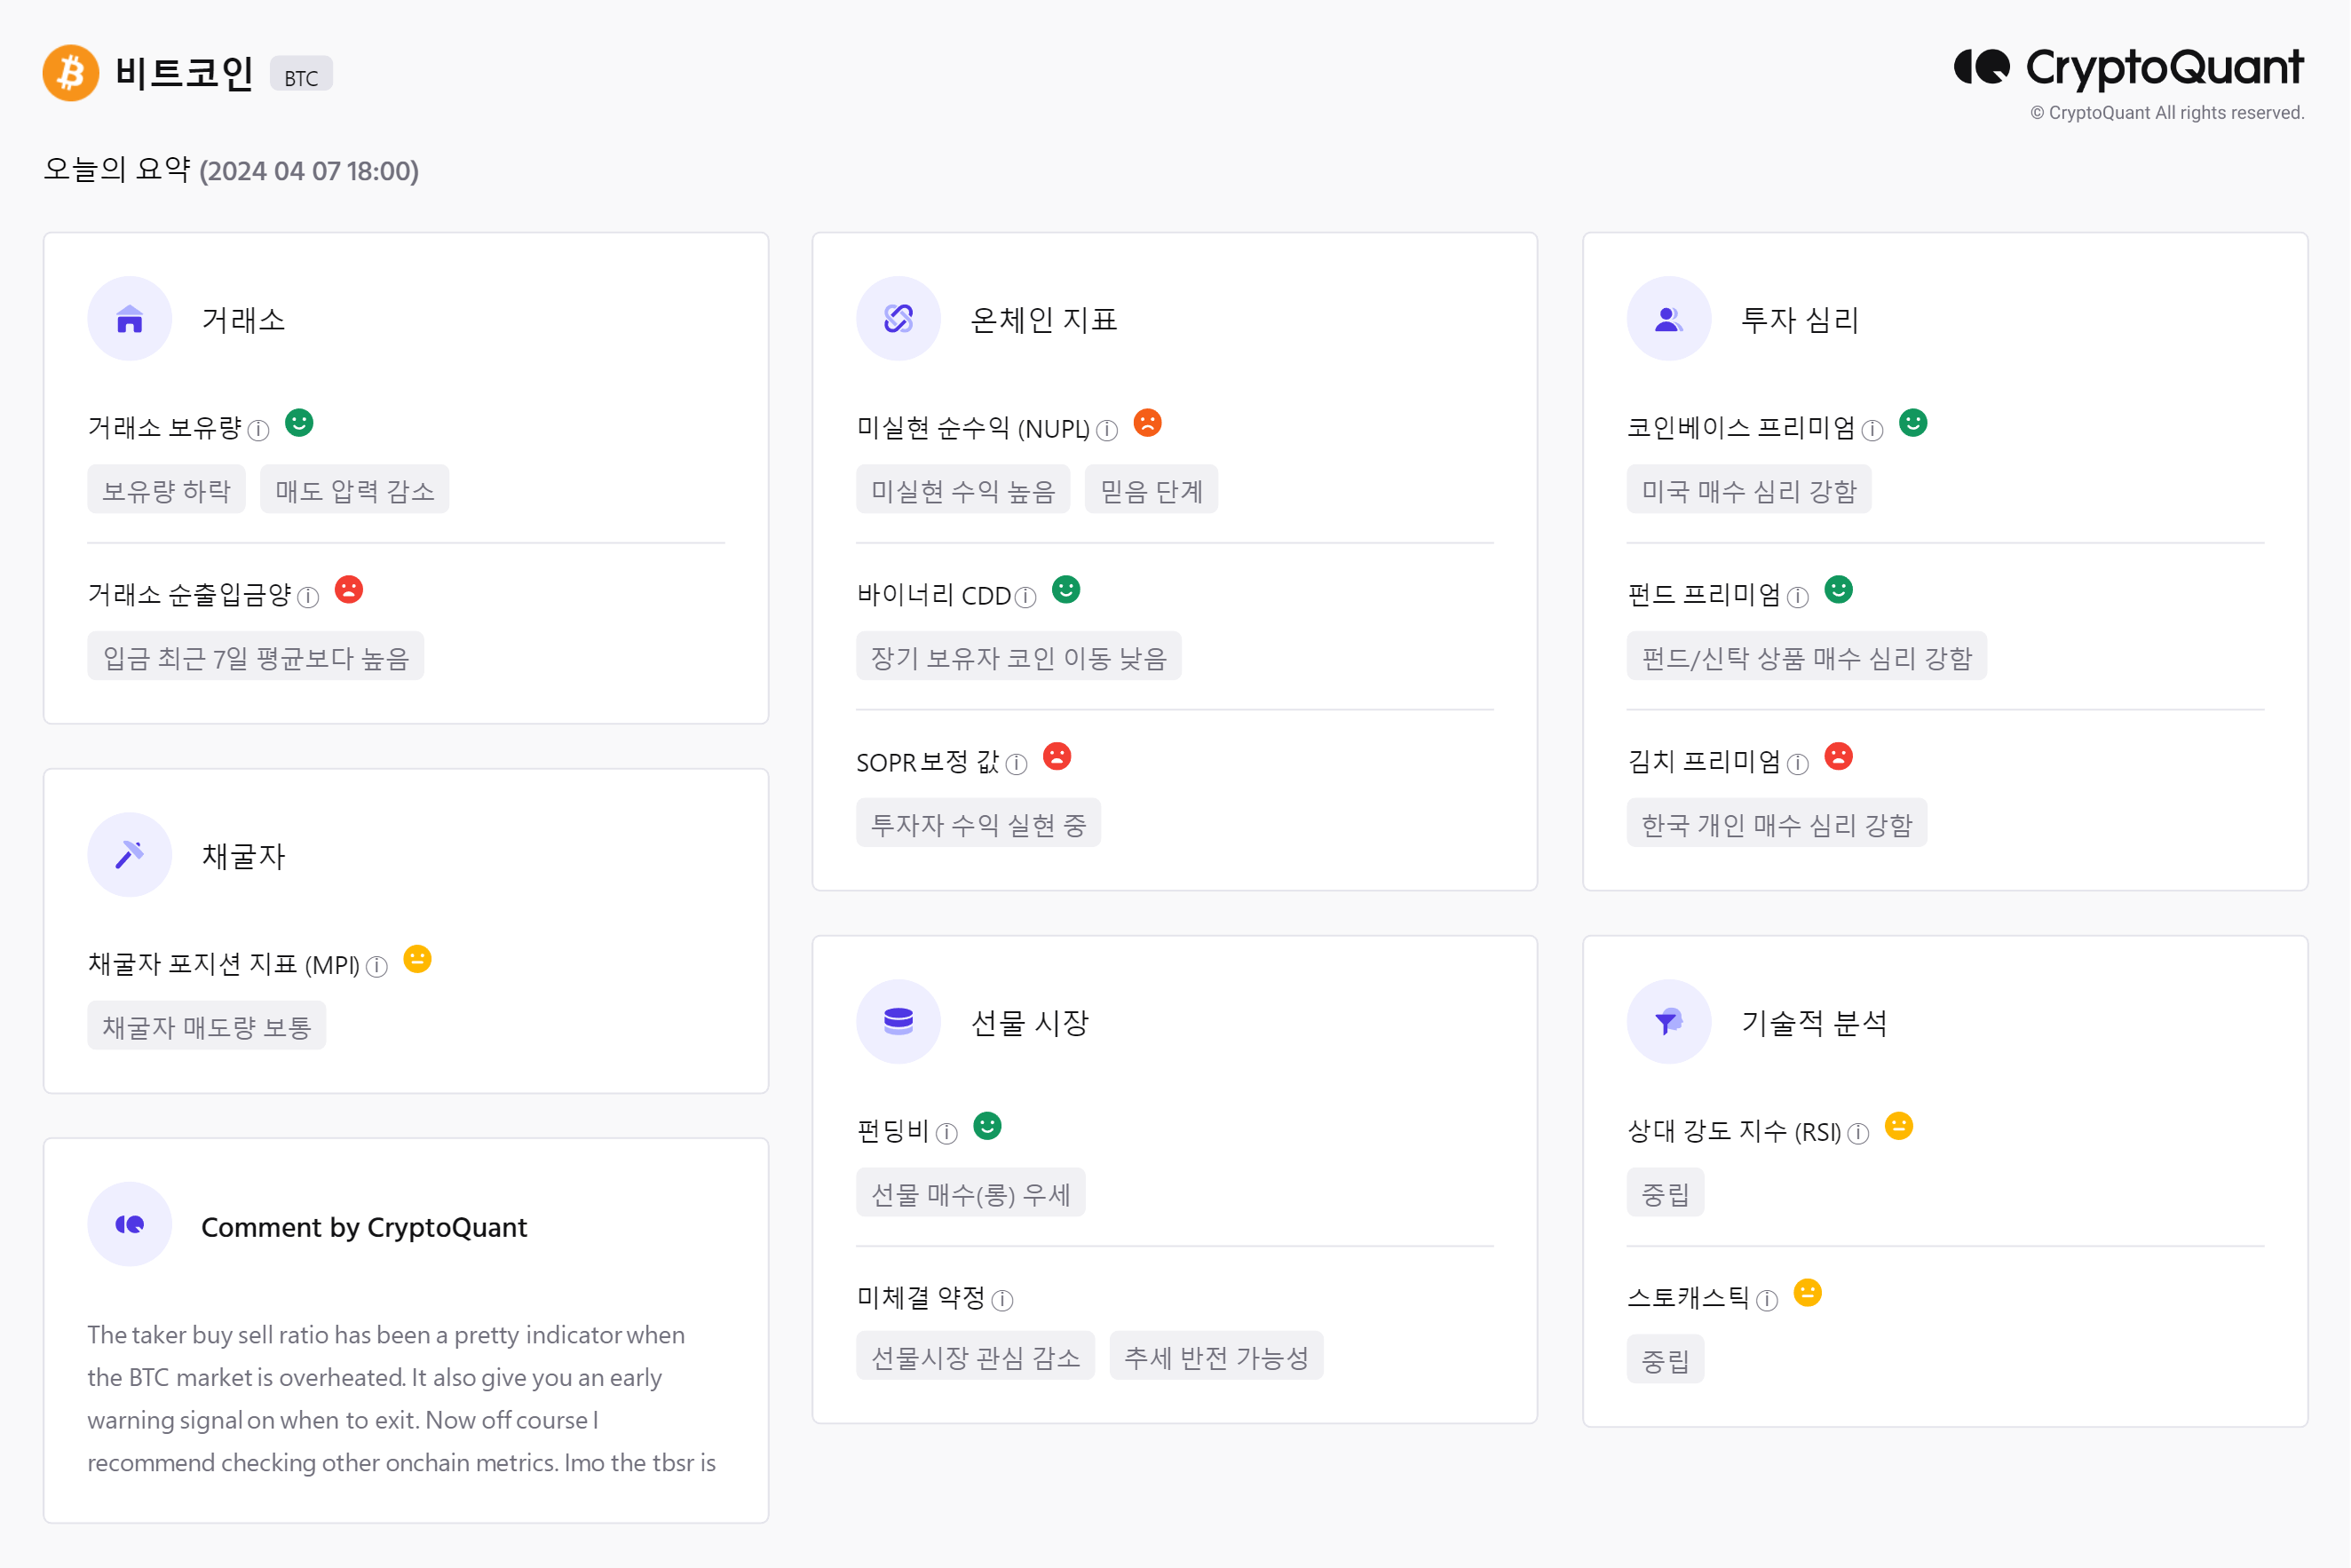This screenshot has width=2351, height=1568.
Task: Click green smiley beside 펀딩비
Action: [x=988, y=1126]
